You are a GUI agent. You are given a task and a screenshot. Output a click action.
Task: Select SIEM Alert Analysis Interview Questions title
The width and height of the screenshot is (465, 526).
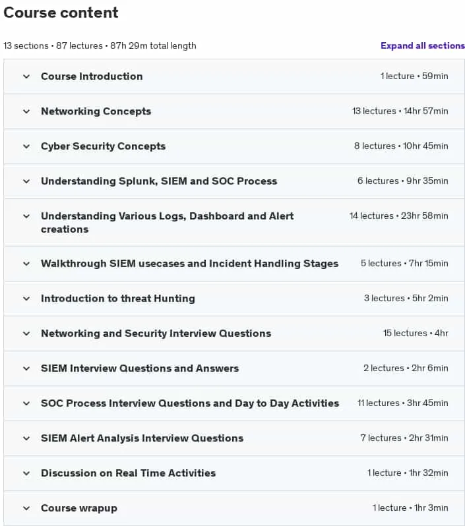pyautogui.click(x=142, y=438)
